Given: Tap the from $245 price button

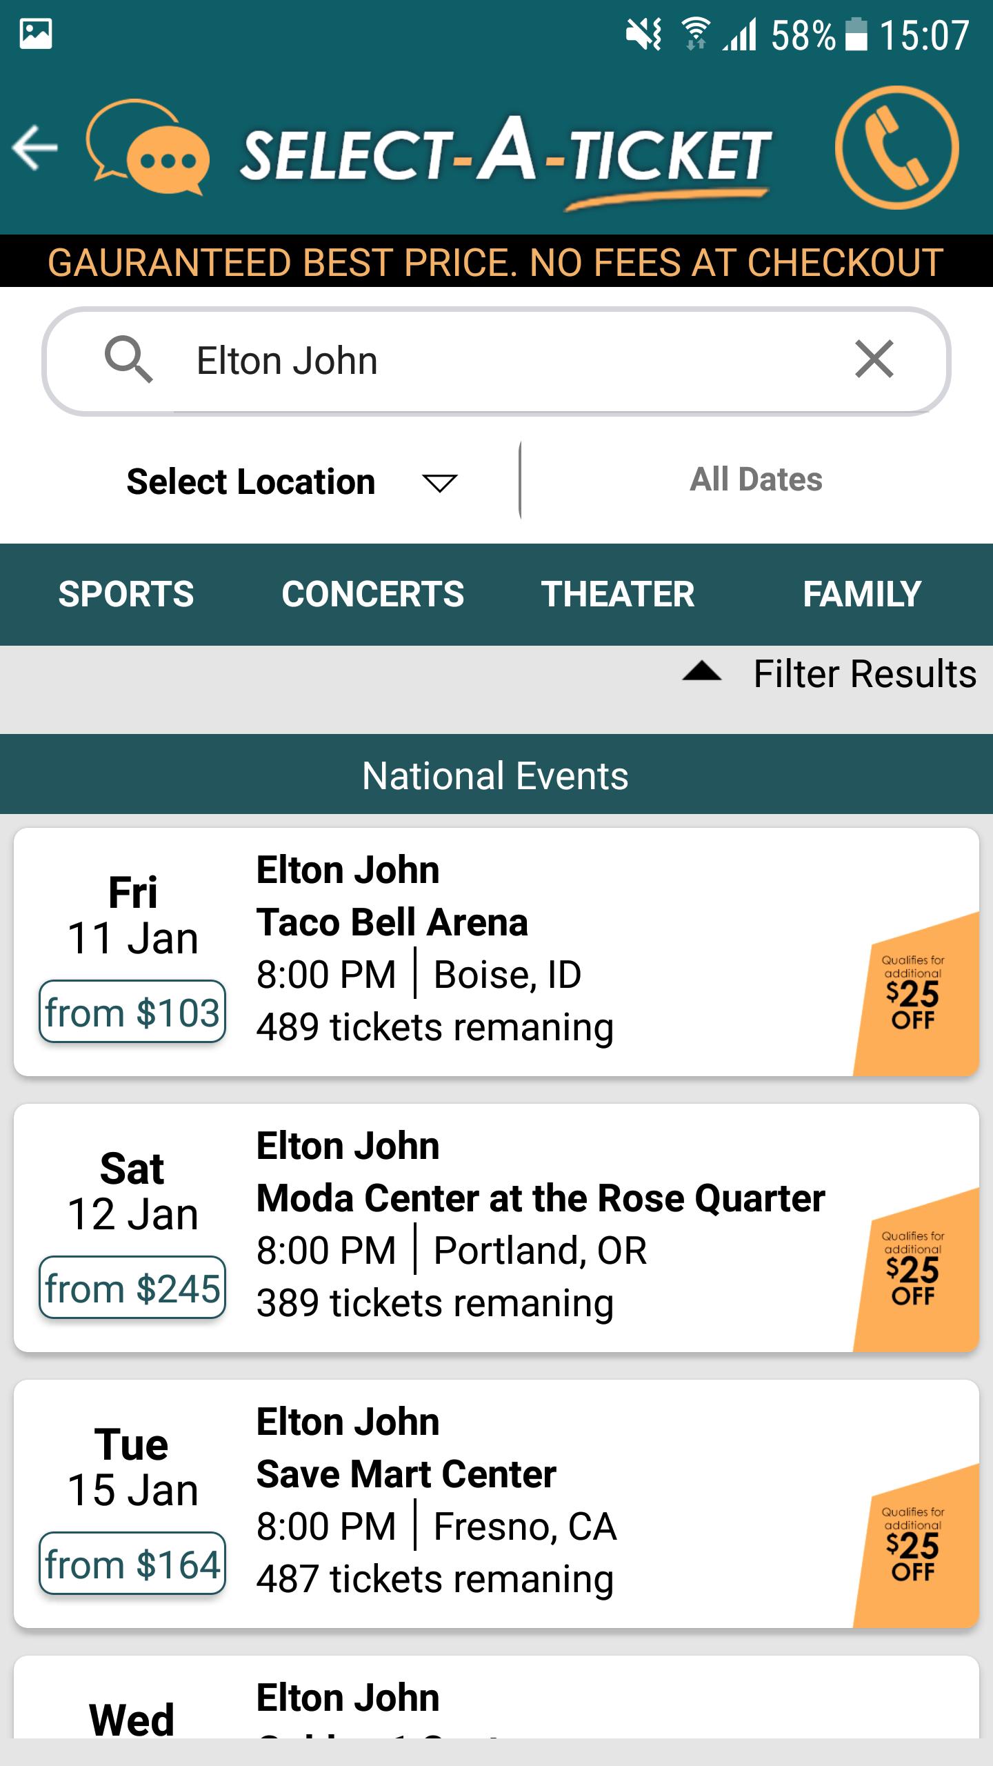Looking at the screenshot, I should point(132,1288).
